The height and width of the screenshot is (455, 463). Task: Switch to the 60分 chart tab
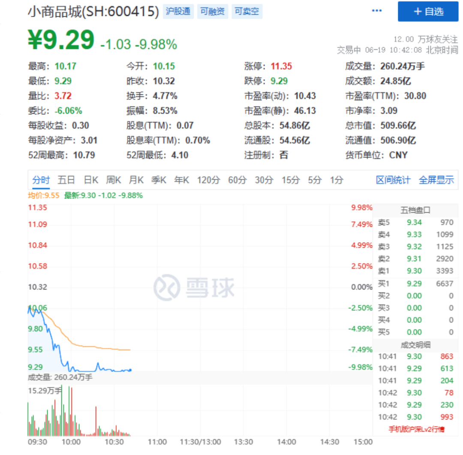(x=237, y=180)
